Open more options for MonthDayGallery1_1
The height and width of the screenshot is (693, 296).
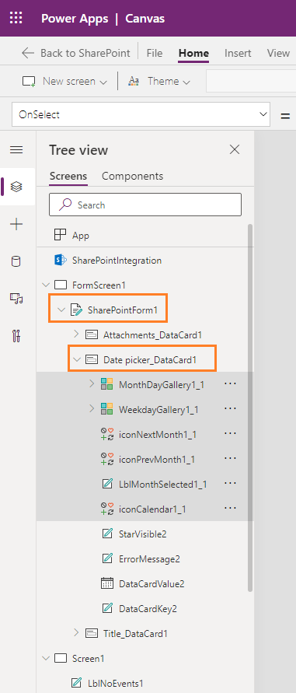coord(230,384)
